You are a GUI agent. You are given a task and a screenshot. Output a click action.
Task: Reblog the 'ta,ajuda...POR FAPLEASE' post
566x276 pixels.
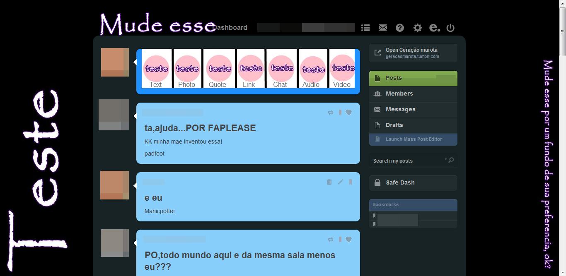click(330, 112)
